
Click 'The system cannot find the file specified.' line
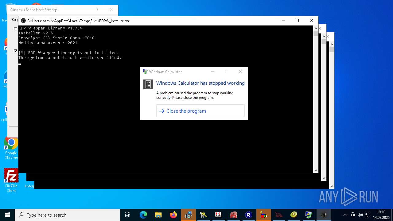(x=70, y=57)
